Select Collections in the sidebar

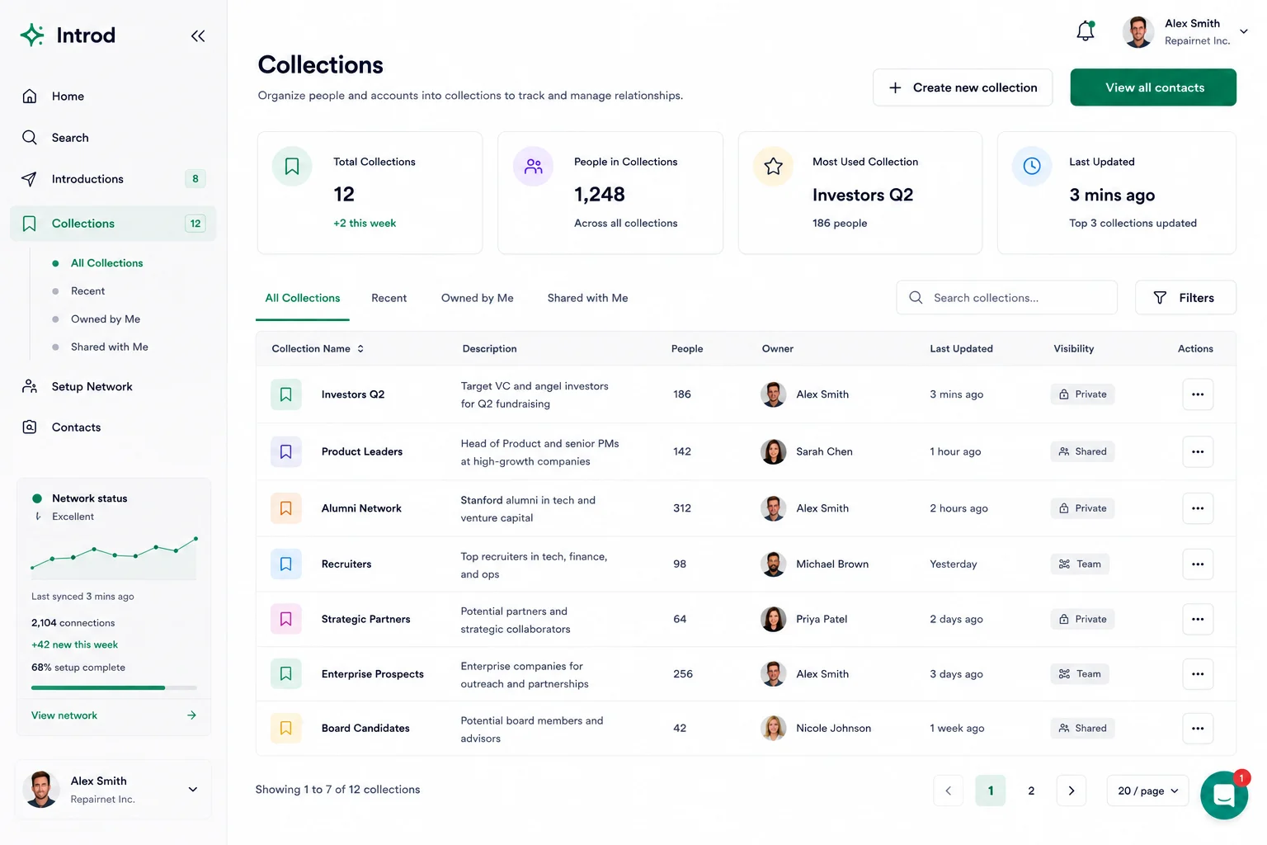[113, 224]
